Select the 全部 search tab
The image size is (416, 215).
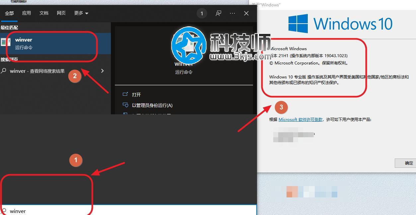[9, 13]
